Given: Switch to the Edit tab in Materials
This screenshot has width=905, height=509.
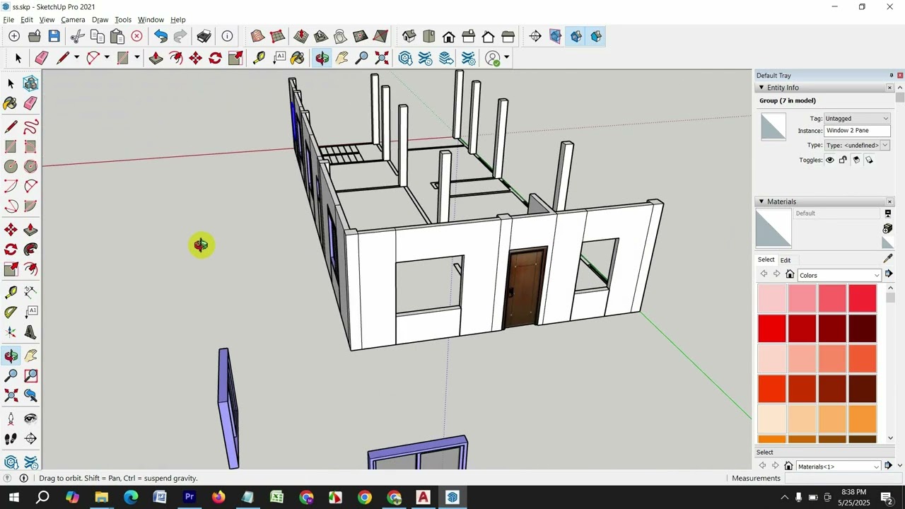Looking at the screenshot, I should (x=786, y=260).
